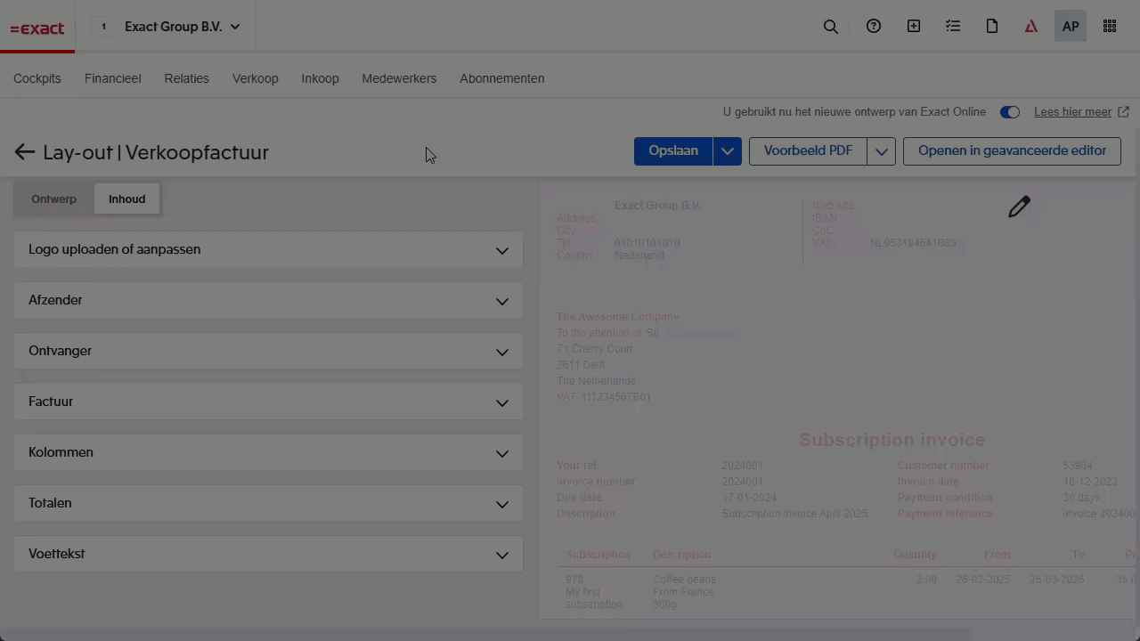Open the Opslaan dropdown arrow

(x=728, y=151)
